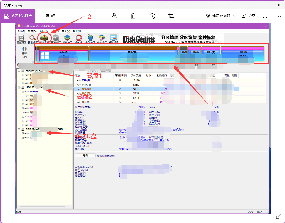Click the Photos crop icon

point(171,16)
